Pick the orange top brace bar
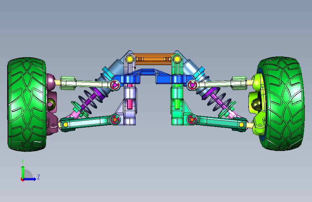This screenshot has width=312, height=202. 153,59
